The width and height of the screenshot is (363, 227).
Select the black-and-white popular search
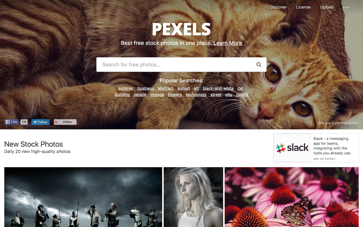218,88
